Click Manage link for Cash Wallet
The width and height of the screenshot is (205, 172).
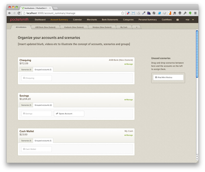129,135
